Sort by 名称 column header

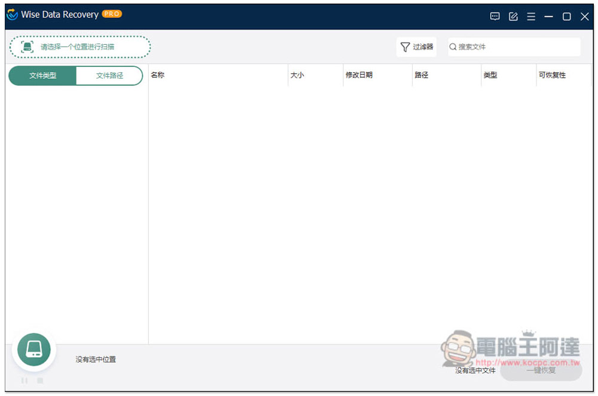pos(218,75)
